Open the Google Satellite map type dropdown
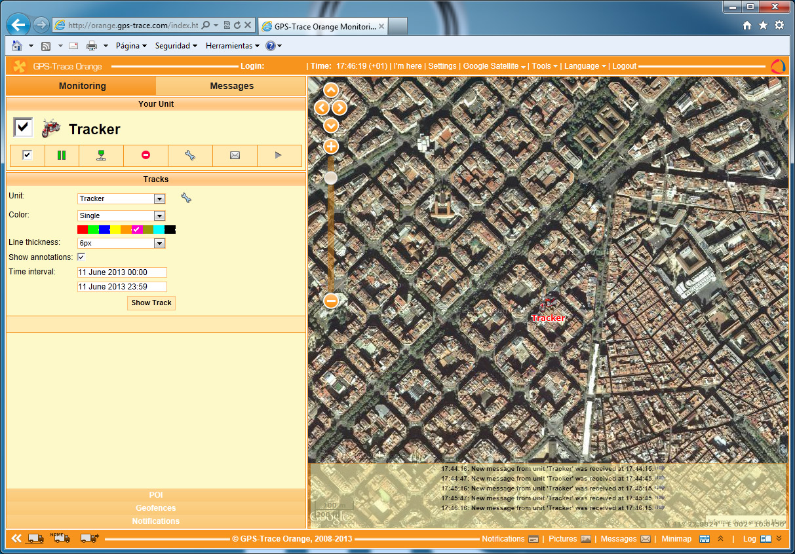Image resolution: width=795 pixels, height=554 pixels. tap(494, 66)
